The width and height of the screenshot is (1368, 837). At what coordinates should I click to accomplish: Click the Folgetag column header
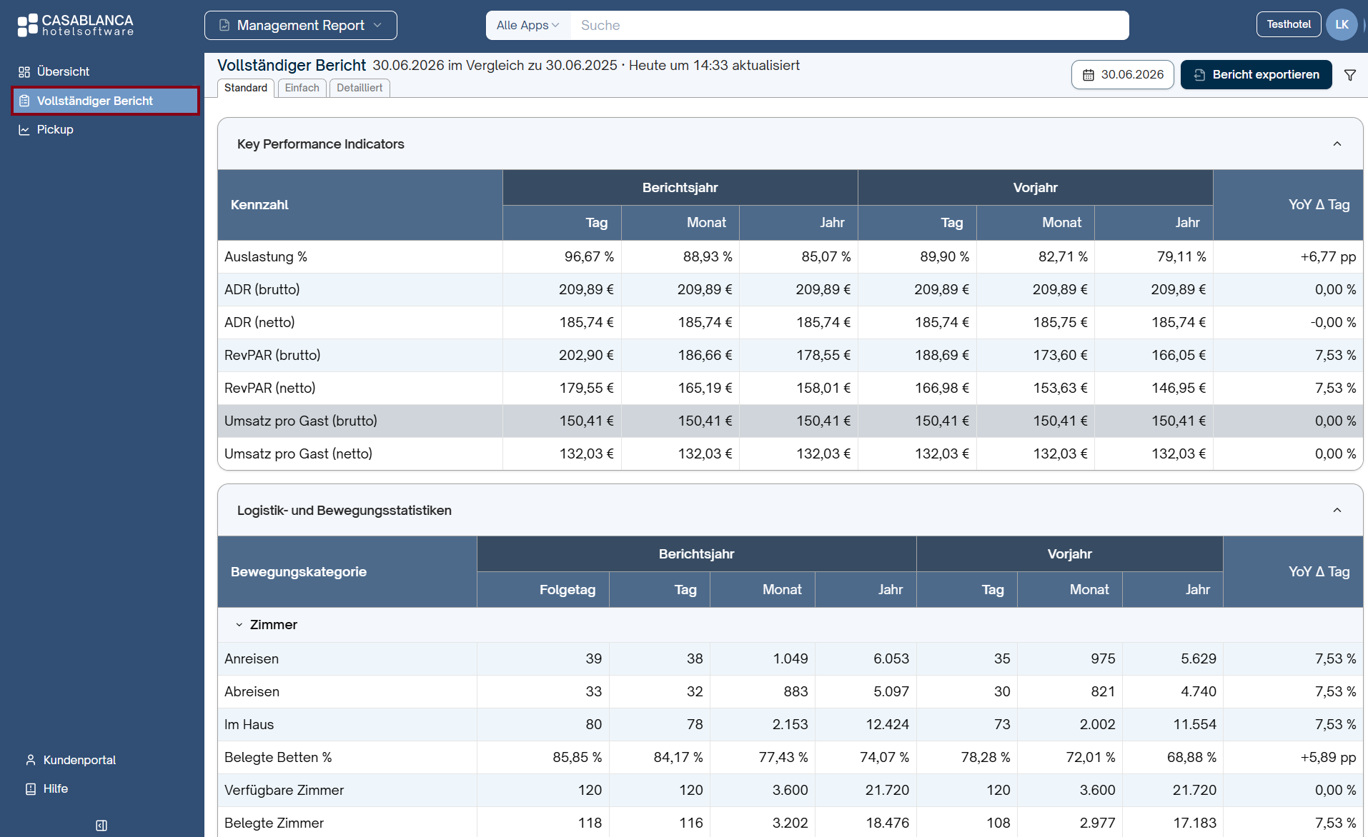(543, 590)
